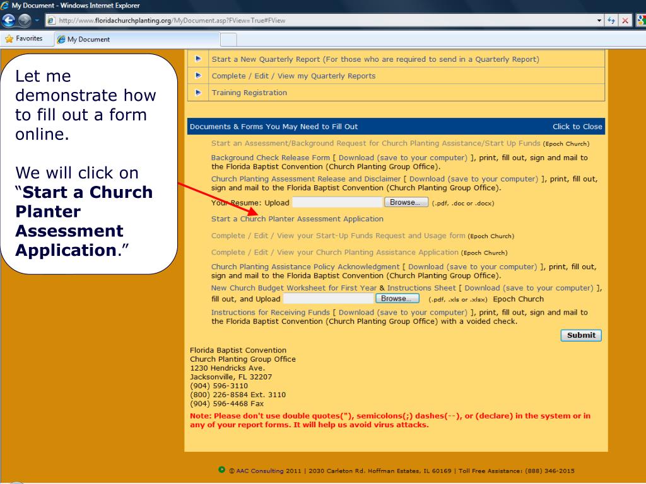
Task: Open Complete / Edit / View my Quarterly Reports
Action: pos(293,76)
